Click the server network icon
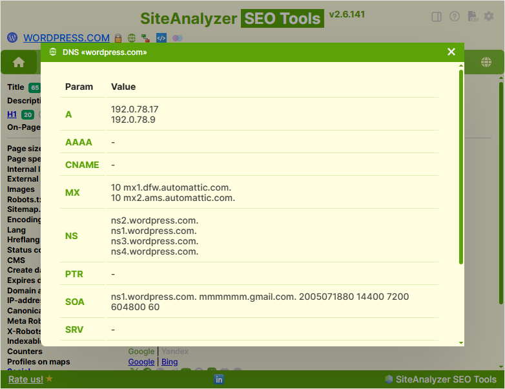This screenshot has width=505, height=389. click(145, 38)
